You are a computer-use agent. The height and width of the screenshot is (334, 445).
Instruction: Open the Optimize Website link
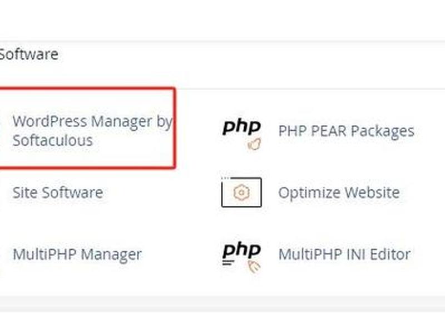point(339,193)
